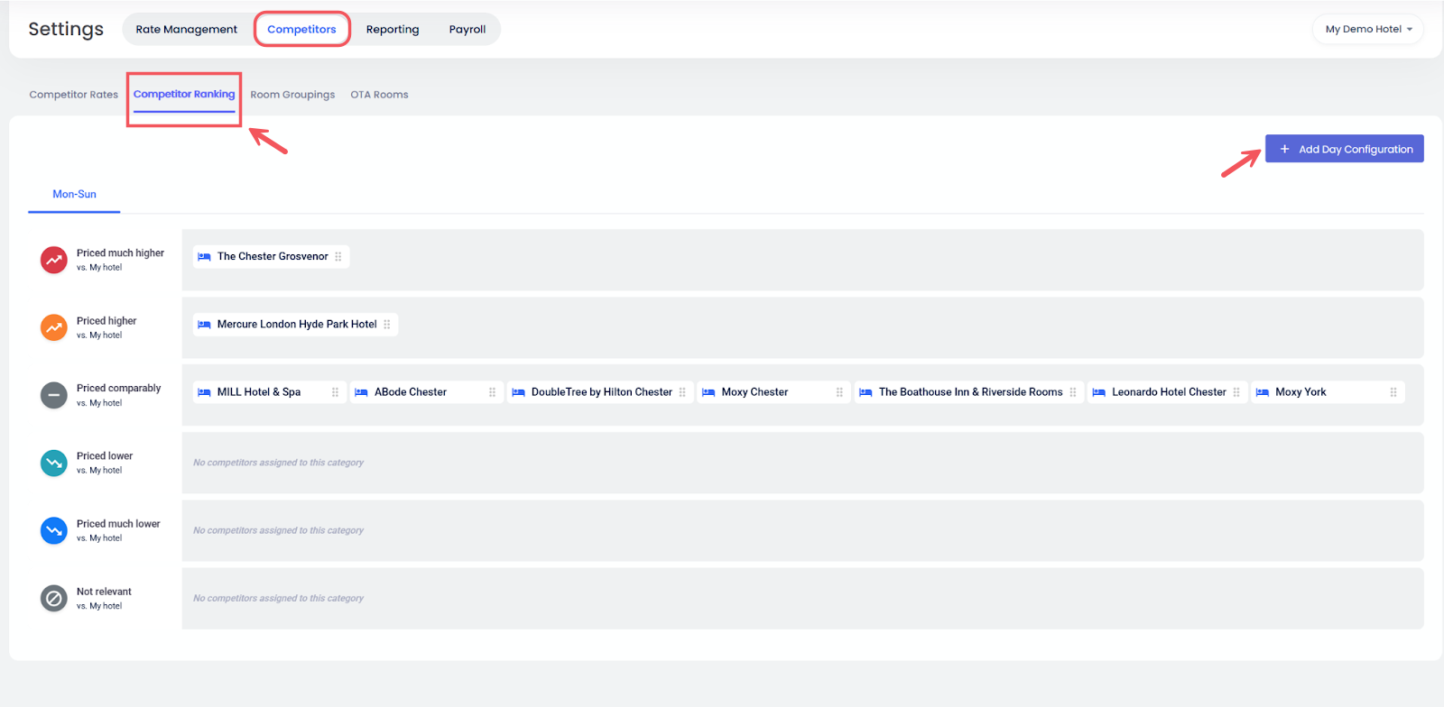The image size is (1444, 707).
Task: Click drag handle on The Chester Grosvenor
Action: [x=338, y=257]
